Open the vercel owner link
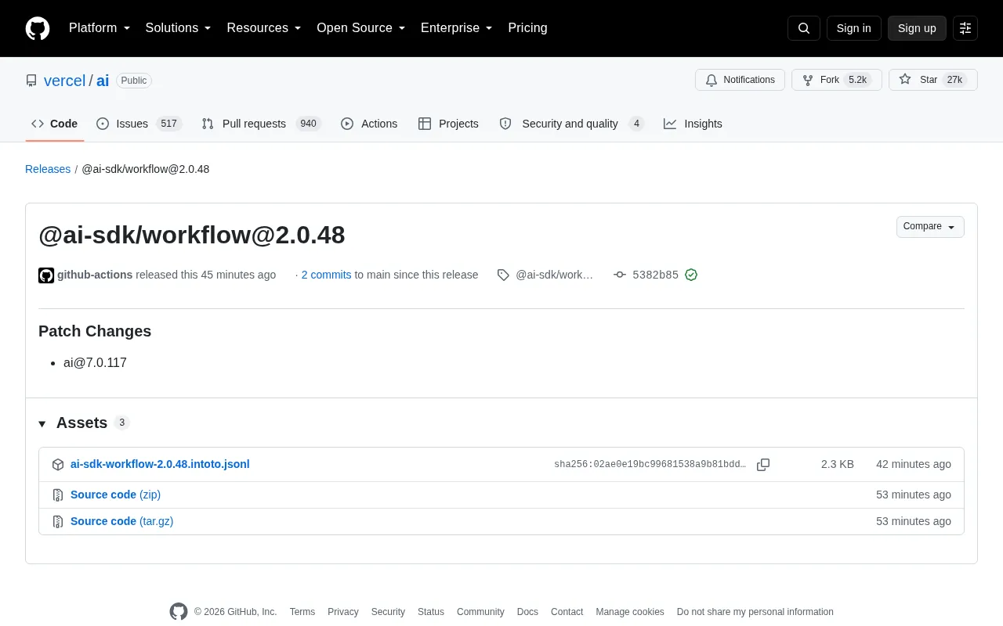The width and height of the screenshot is (1003, 626). 64,81
